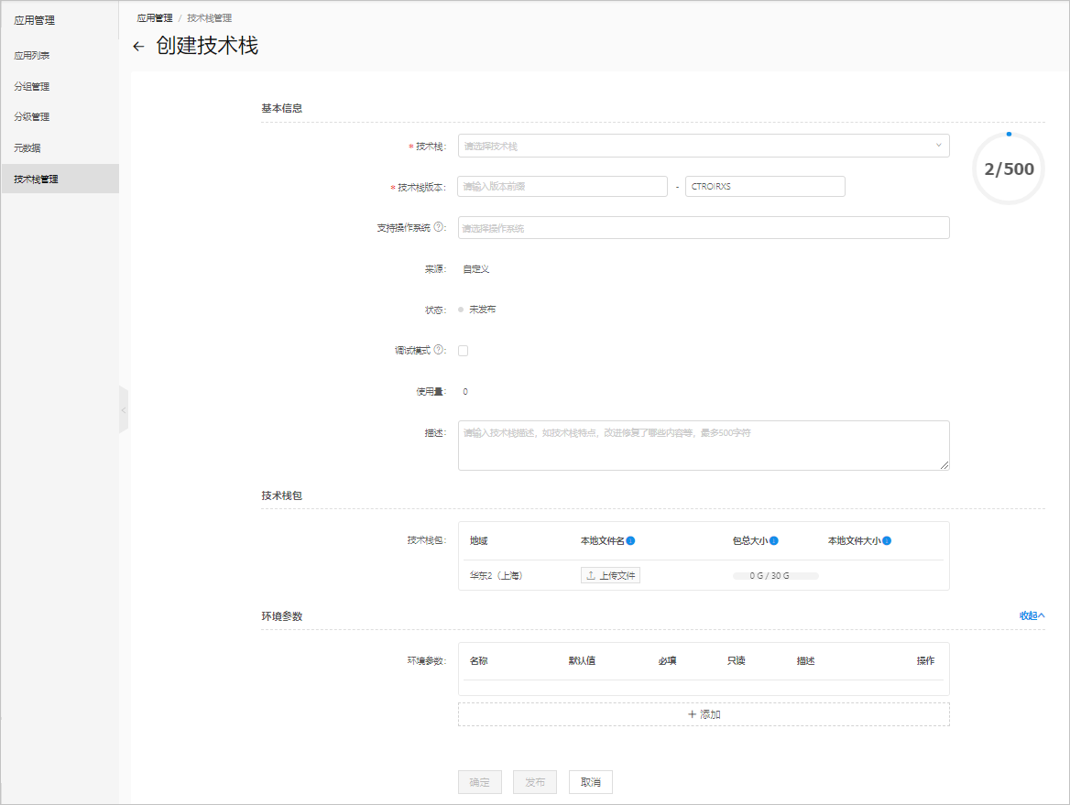Click 应用管理 breadcrumb link
The height and width of the screenshot is (805, 1070).
coord(155,17)
